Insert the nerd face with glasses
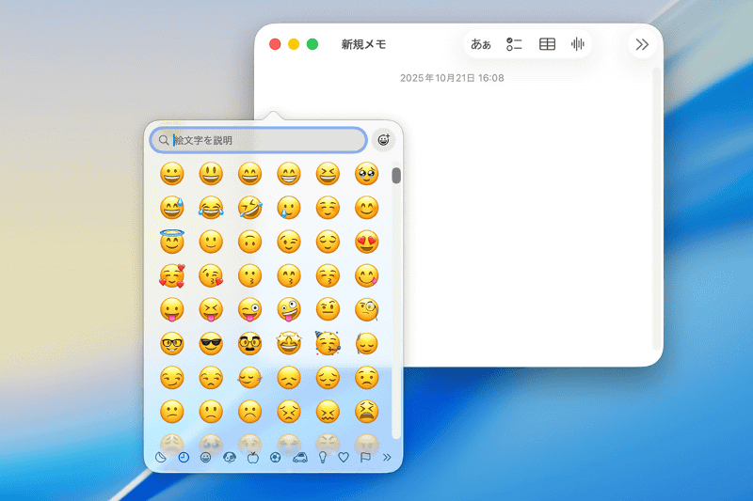 [172, 344]
